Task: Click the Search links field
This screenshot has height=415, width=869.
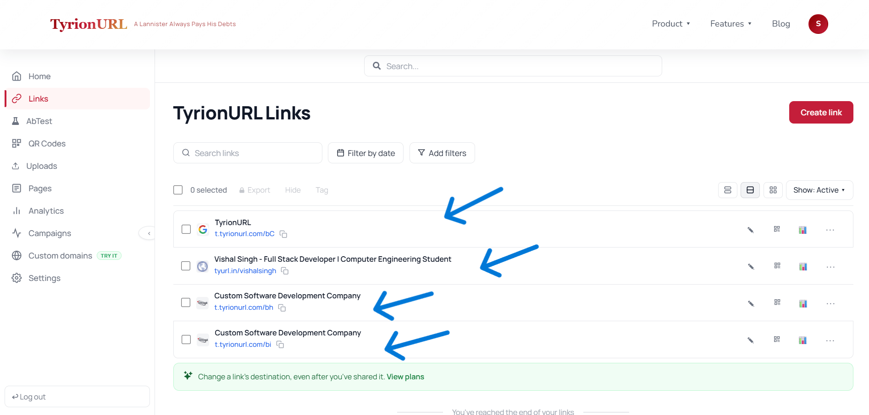Action: click(248, 153)
